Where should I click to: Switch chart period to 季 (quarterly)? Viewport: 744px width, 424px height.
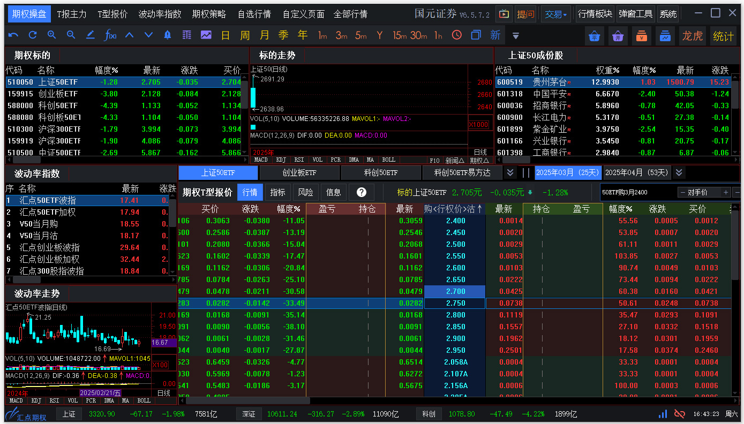tap(283, 35)
